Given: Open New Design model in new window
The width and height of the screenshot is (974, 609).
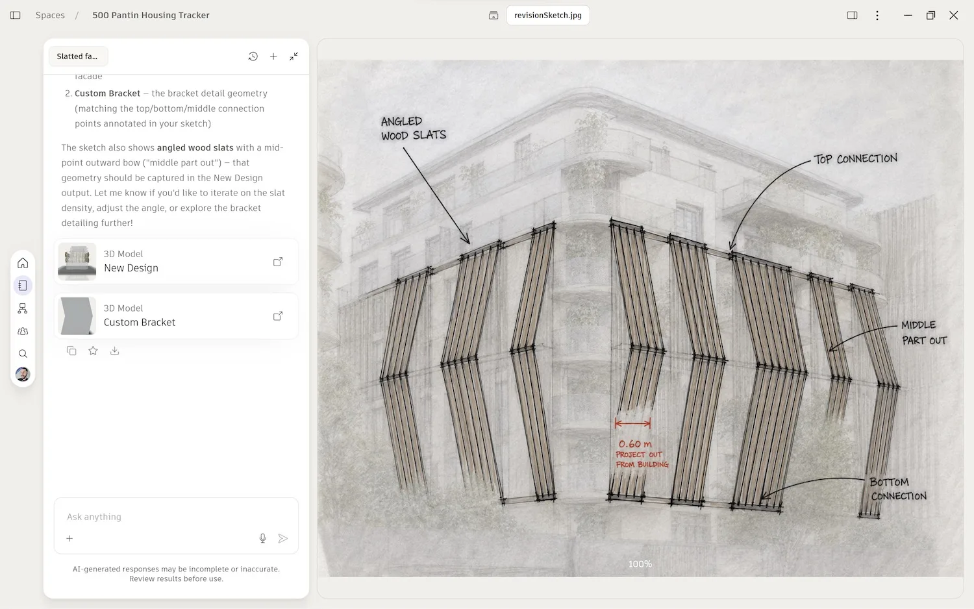Looking at the screenshot, I should [x=278, y=262].
